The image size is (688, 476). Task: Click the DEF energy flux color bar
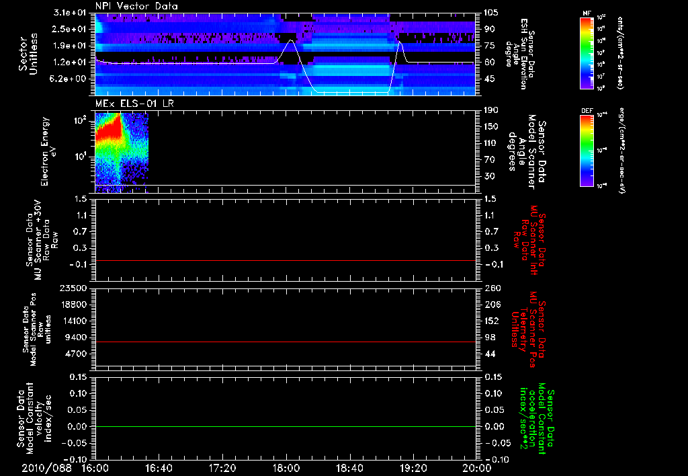pyautogui.click(x=587, y=150)
